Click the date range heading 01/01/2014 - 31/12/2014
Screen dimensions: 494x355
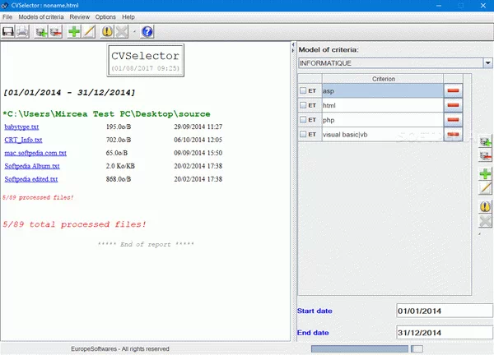coord(69,92)
